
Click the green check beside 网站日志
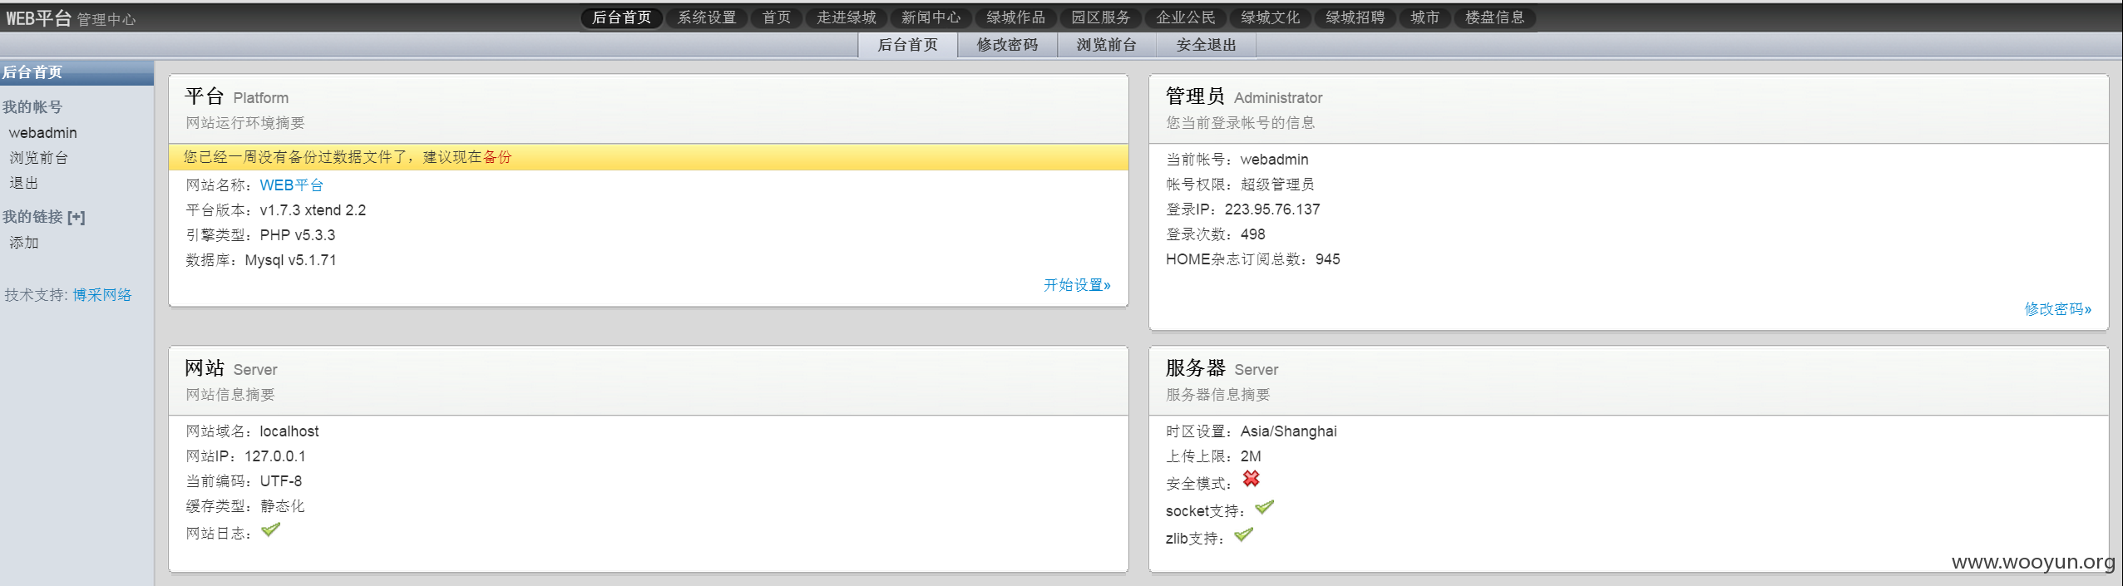click(x=270, y=529)
